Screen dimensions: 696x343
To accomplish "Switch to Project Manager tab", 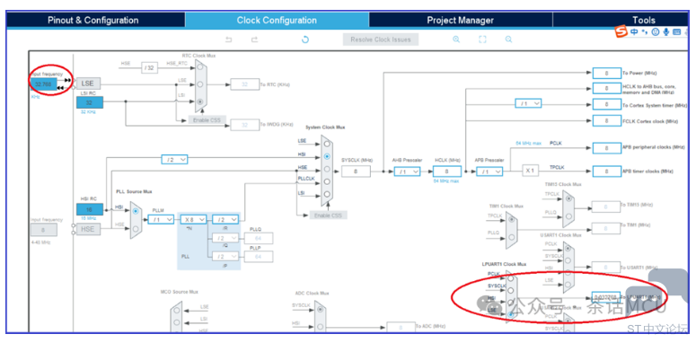I will [x=461, y=20].
